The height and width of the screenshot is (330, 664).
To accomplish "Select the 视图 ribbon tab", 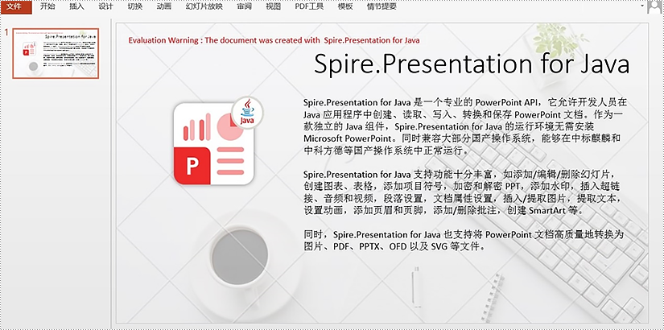I will 273,6.
